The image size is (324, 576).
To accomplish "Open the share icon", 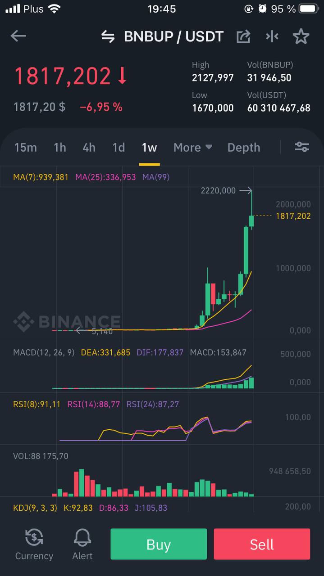I will coord(243,36).
